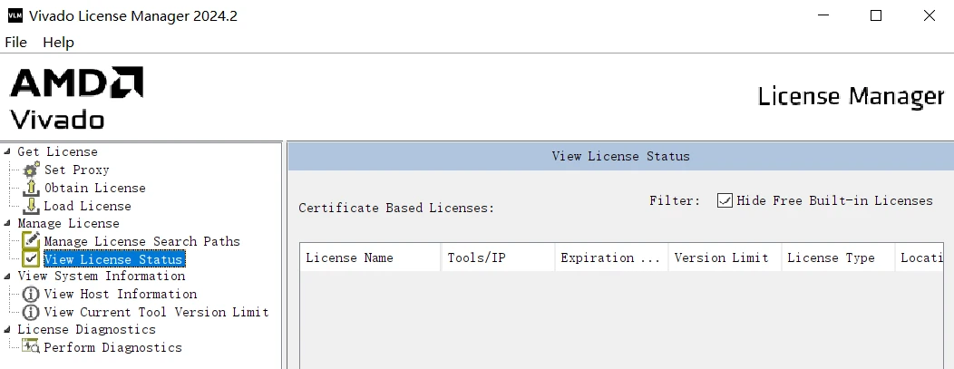This screenshot has width=954, height=369.
Task: Click the Manage License Search Paths icon
Action: click(32, 241)
